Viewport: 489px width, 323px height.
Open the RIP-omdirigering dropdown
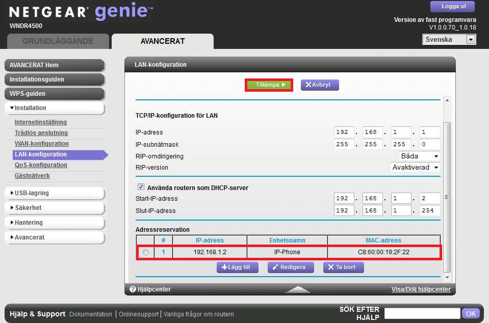tap(420, 156)
